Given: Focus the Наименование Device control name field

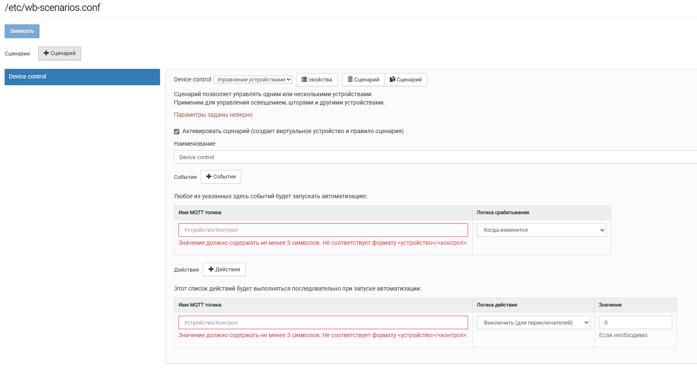Looking at the screenshot, I should 435,157.
